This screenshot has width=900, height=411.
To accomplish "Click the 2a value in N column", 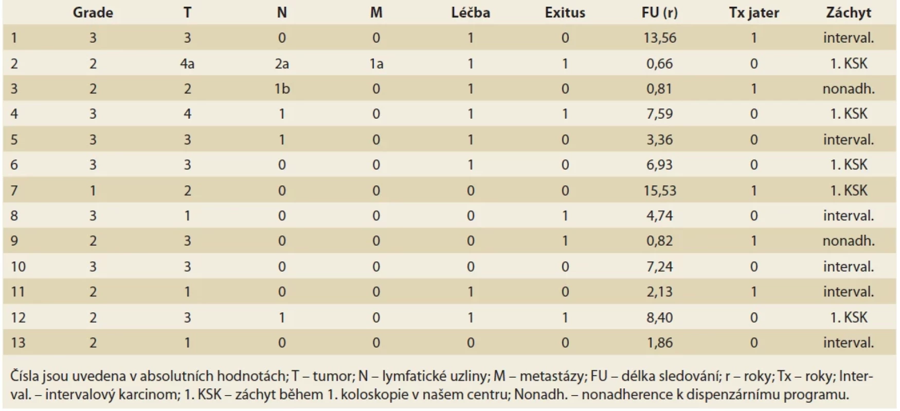I will coord(282,64).
